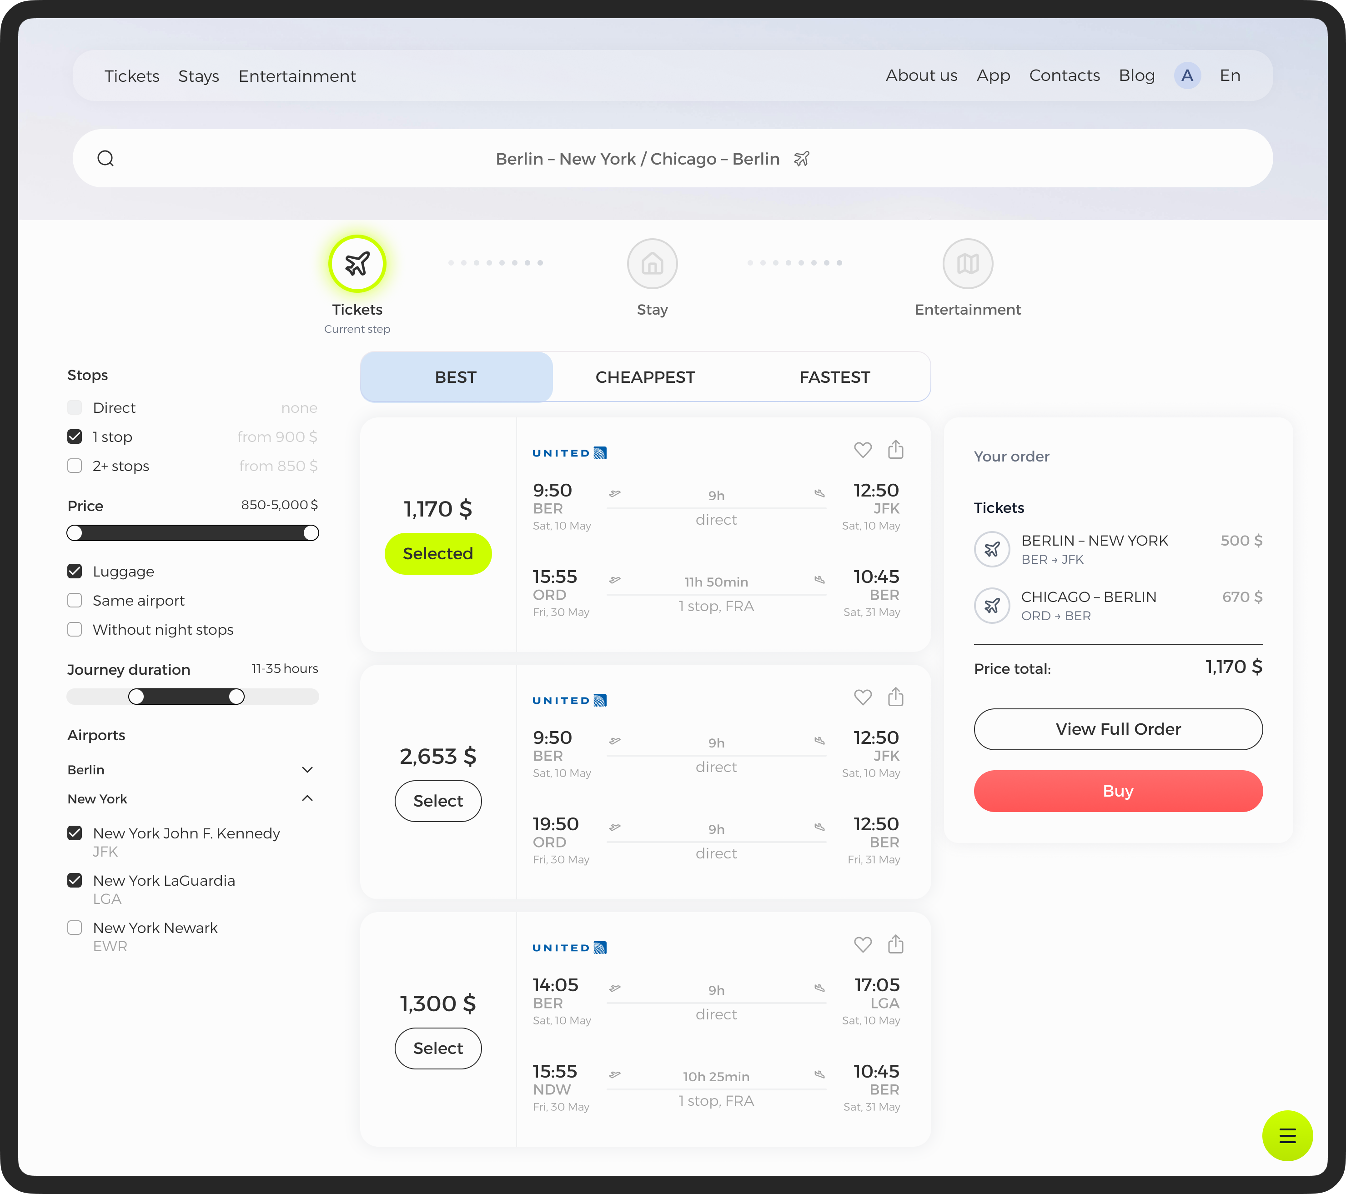Open the En language selector
This screenshot has width=1346, height=1194.
[x=1230, y=76]
